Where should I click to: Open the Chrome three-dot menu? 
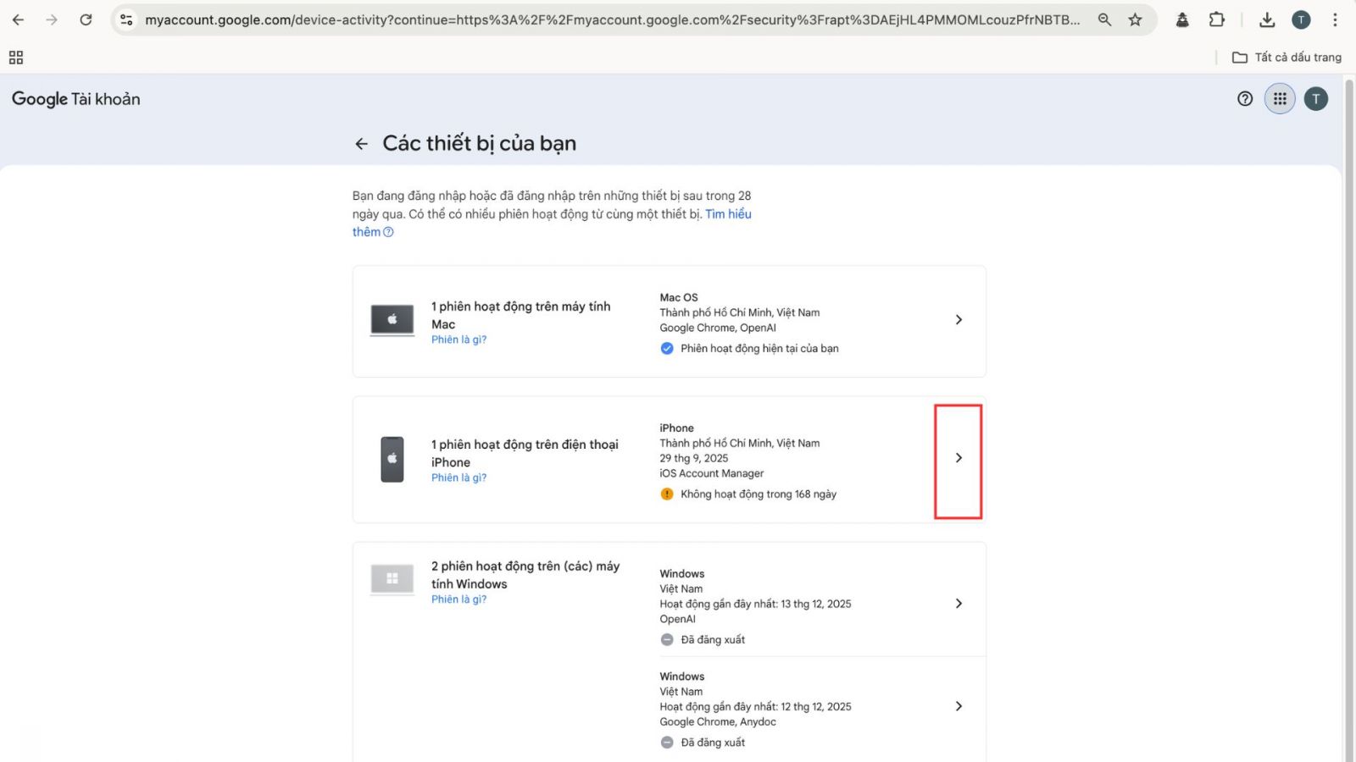(1335, 19)
